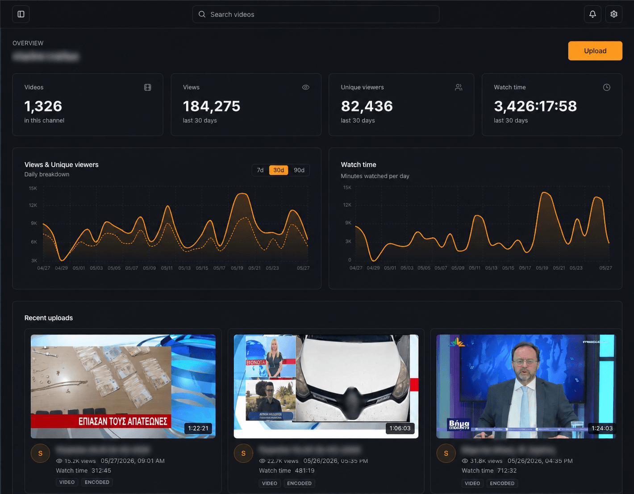Click VIDEO tag on the 481:19 watch time card
Screen dimensions: 634x494
click(270, 483)
